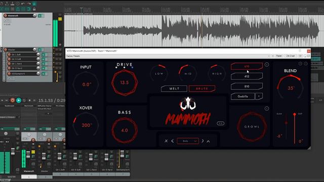Go to previous Mammoth preset arrow
This screenshot has width=324, height=182.
coord(173,141)
